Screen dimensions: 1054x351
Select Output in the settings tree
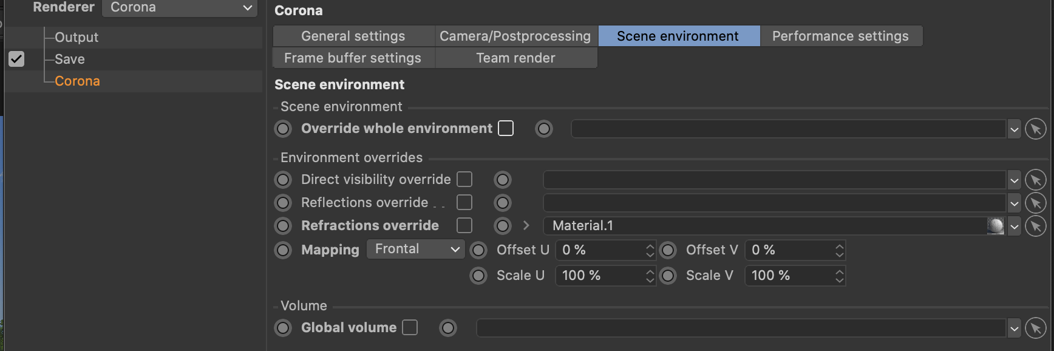pos(76,37)
